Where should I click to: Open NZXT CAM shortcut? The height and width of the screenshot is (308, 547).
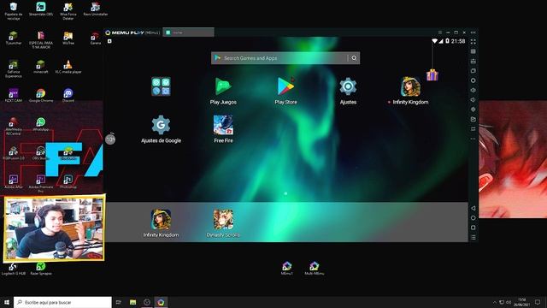coord(14,95)
